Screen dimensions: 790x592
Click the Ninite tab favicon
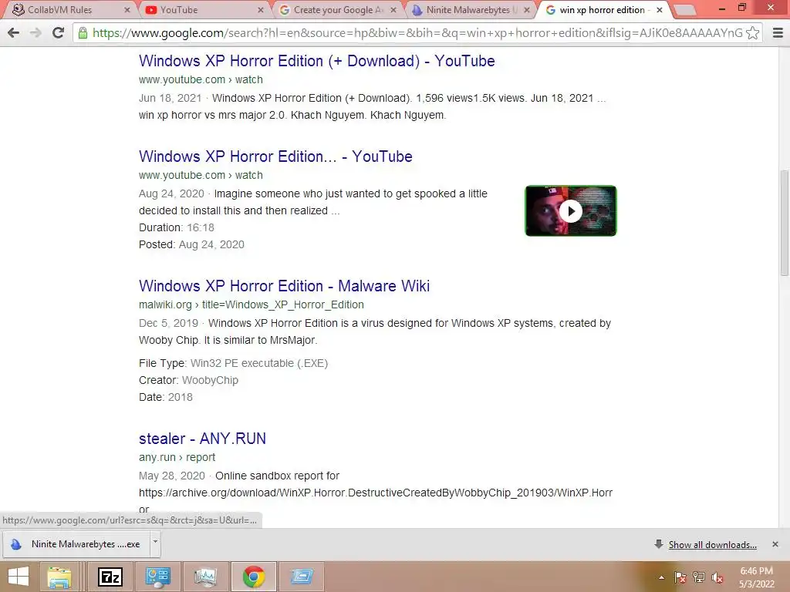(417, 9)
